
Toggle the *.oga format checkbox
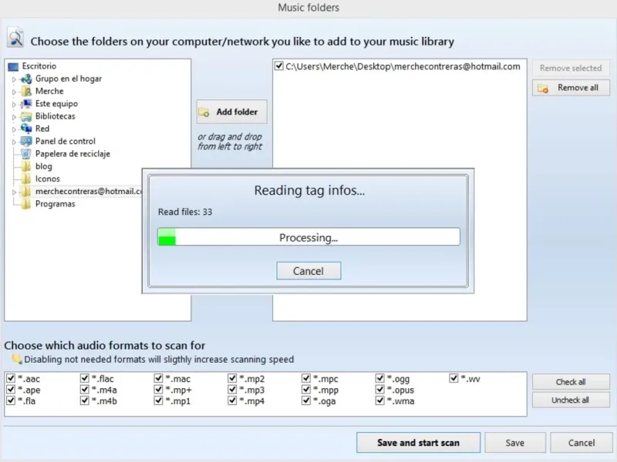pos(306,400)
